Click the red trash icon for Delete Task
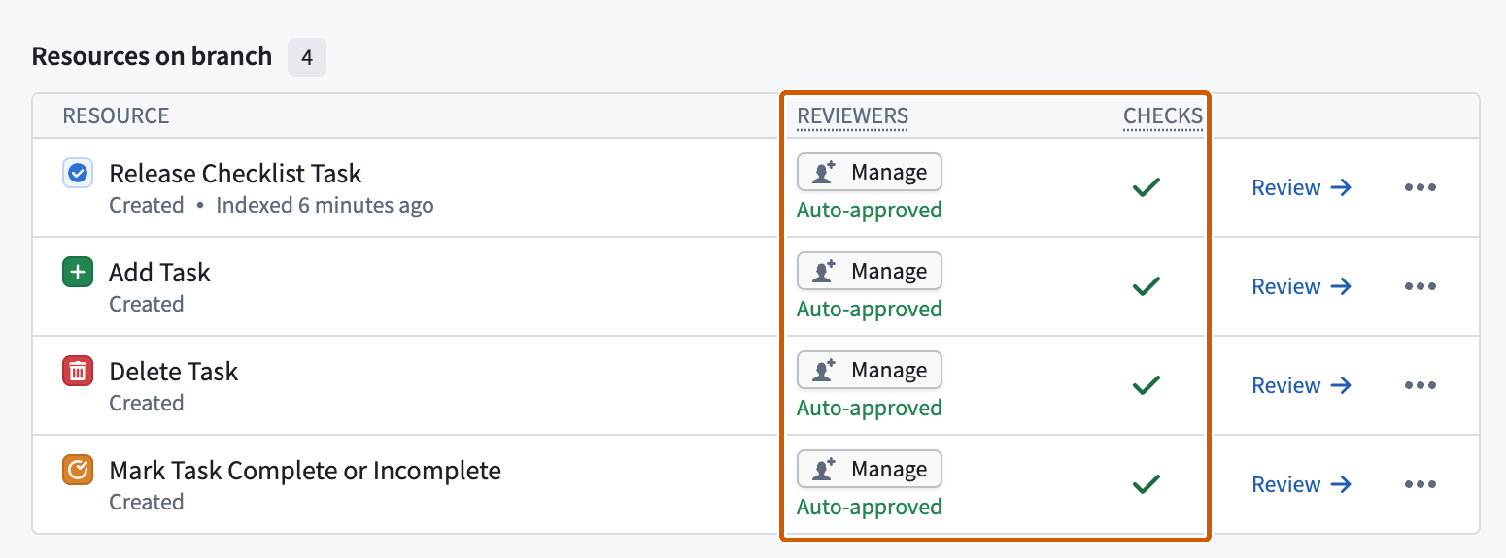Image resolution: width=1506 pixels, height=558 pixels. (77, 372)
